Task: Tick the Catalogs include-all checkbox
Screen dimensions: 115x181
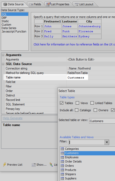Action: point(77,110)
